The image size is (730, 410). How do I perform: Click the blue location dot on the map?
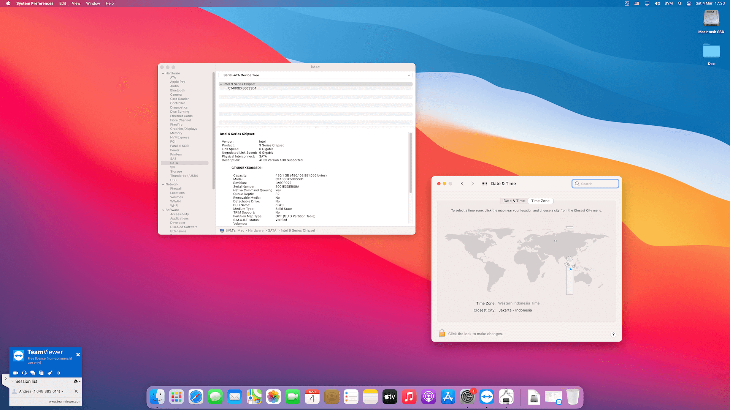(571, 269)
